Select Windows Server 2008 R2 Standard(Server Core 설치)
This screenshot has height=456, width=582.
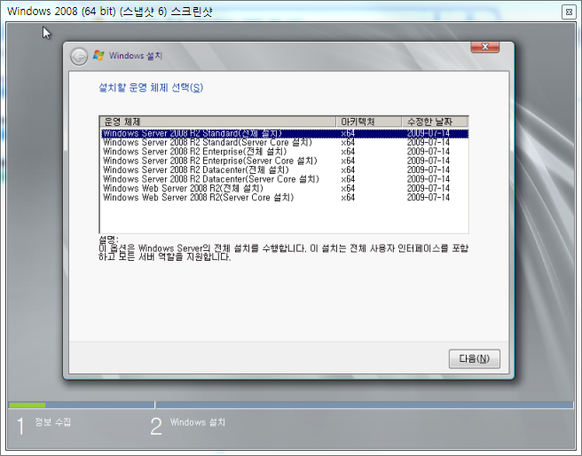[x=285, y=143]
